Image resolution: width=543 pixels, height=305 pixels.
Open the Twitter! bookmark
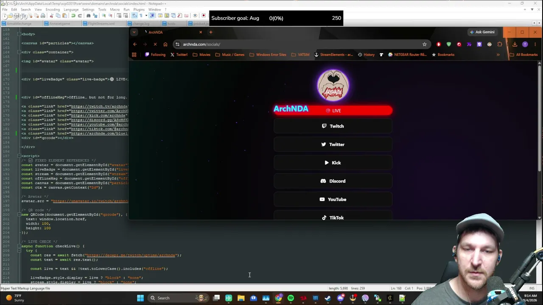click(179, 55)
